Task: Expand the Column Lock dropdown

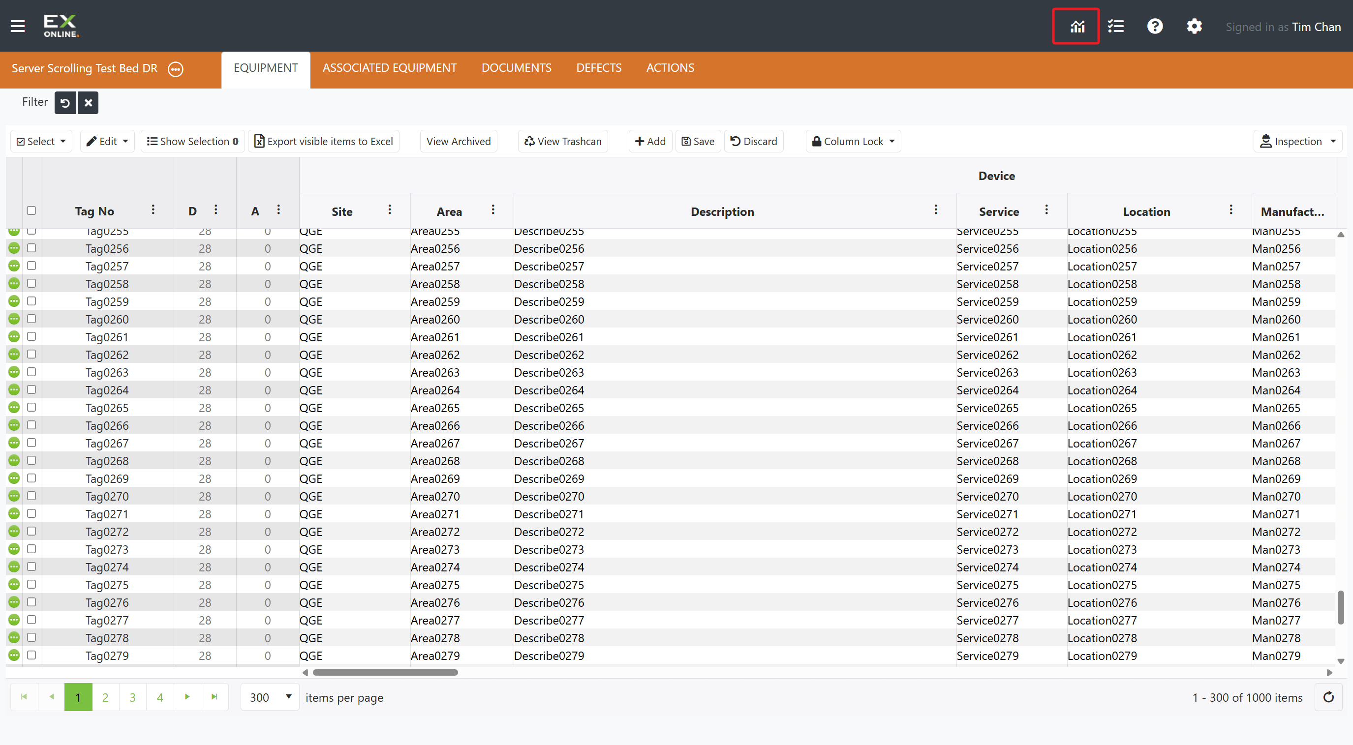Action: coord(853,141)
